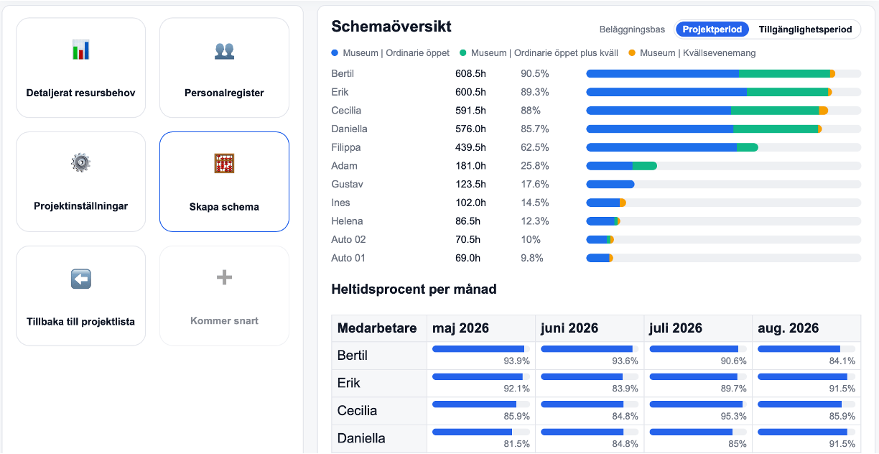Select Cecilia in the Heltidsprocent table
Viewport: 879px width, 454px height.
coord(357,411)
